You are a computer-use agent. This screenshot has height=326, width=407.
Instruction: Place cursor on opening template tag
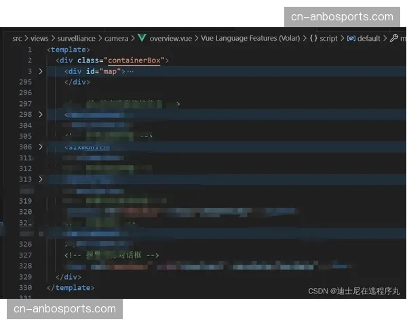[68, 50]
